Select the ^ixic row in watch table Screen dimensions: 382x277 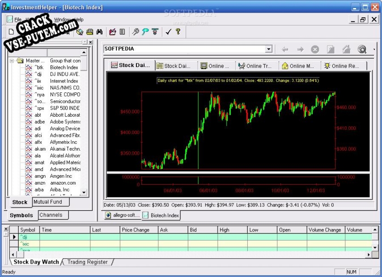[191, 243]
